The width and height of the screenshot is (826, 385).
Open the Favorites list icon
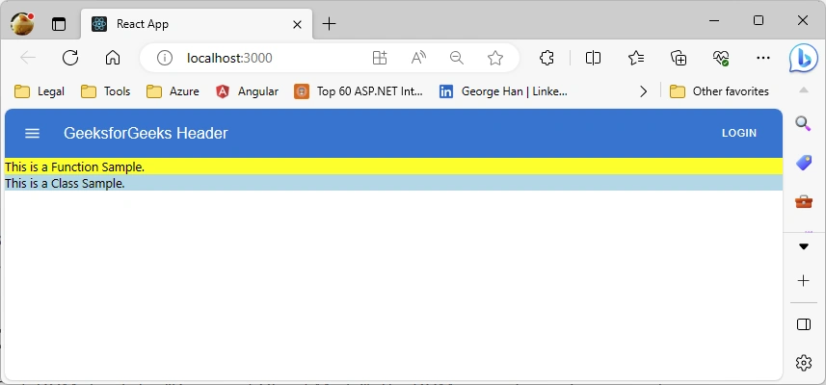(636, 58)
